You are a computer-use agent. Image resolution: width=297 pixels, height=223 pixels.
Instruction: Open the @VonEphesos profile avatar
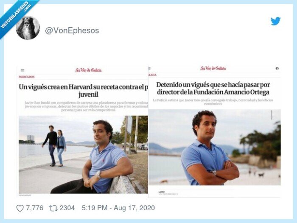coord(28,28)
